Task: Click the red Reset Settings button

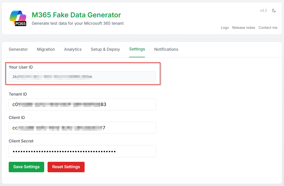Action: point(66,167)
